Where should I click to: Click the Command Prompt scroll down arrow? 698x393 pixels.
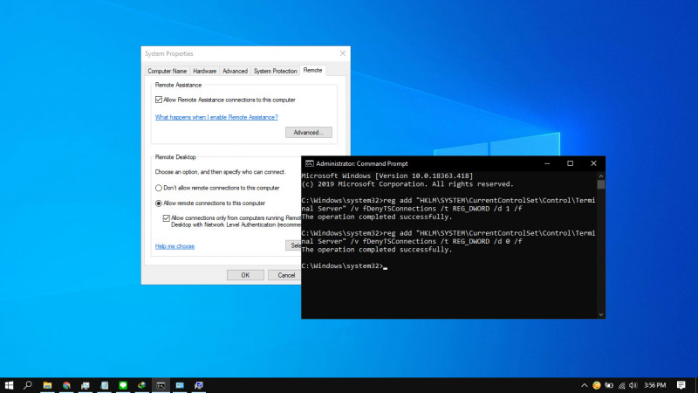tap(601, 314)
